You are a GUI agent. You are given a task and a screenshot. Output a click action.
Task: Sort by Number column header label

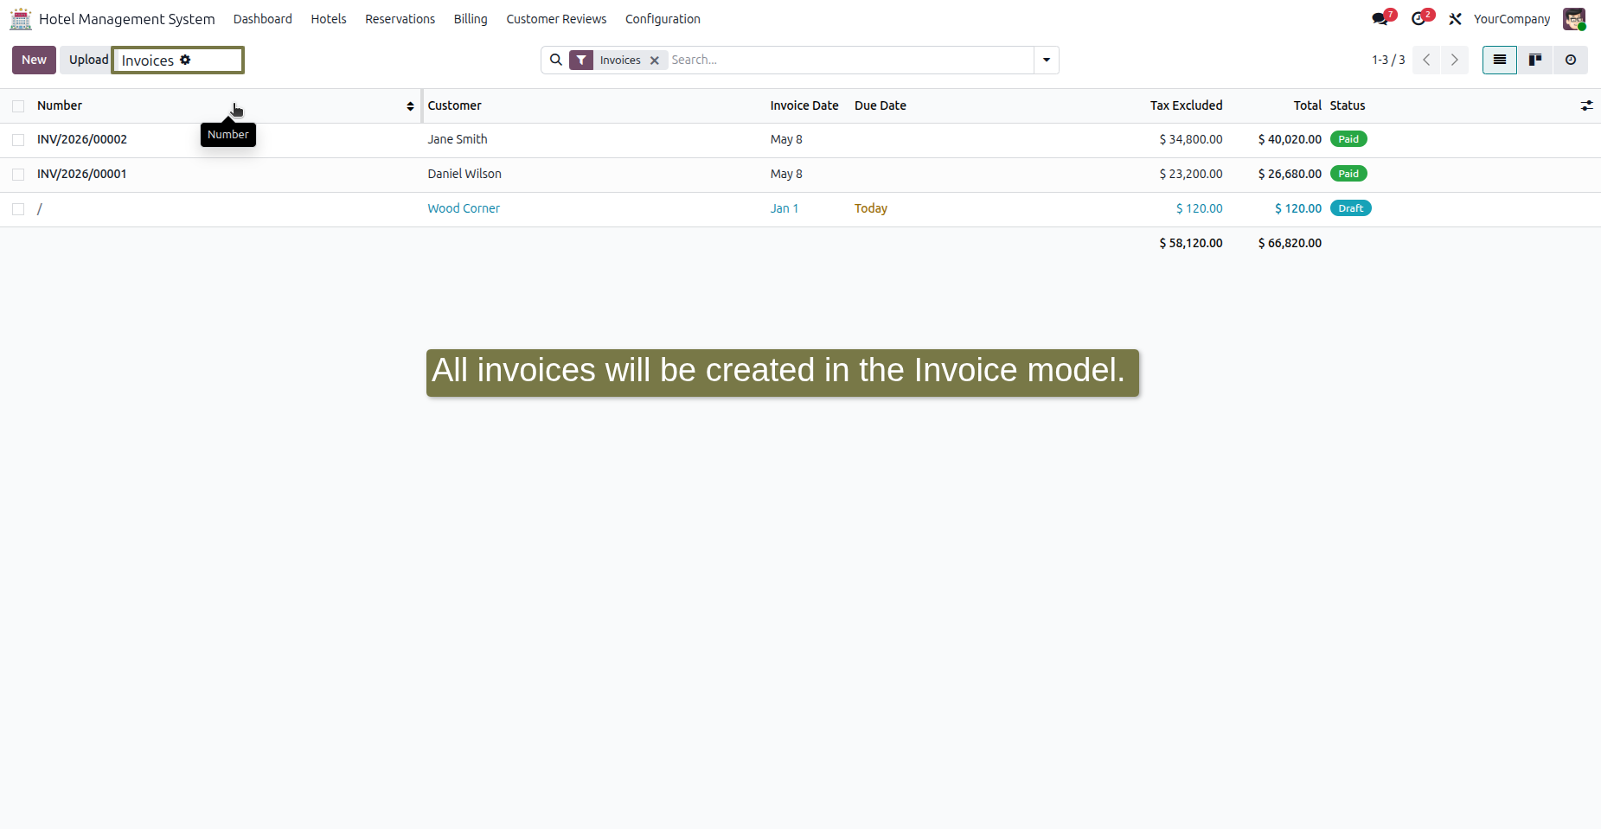60,105
